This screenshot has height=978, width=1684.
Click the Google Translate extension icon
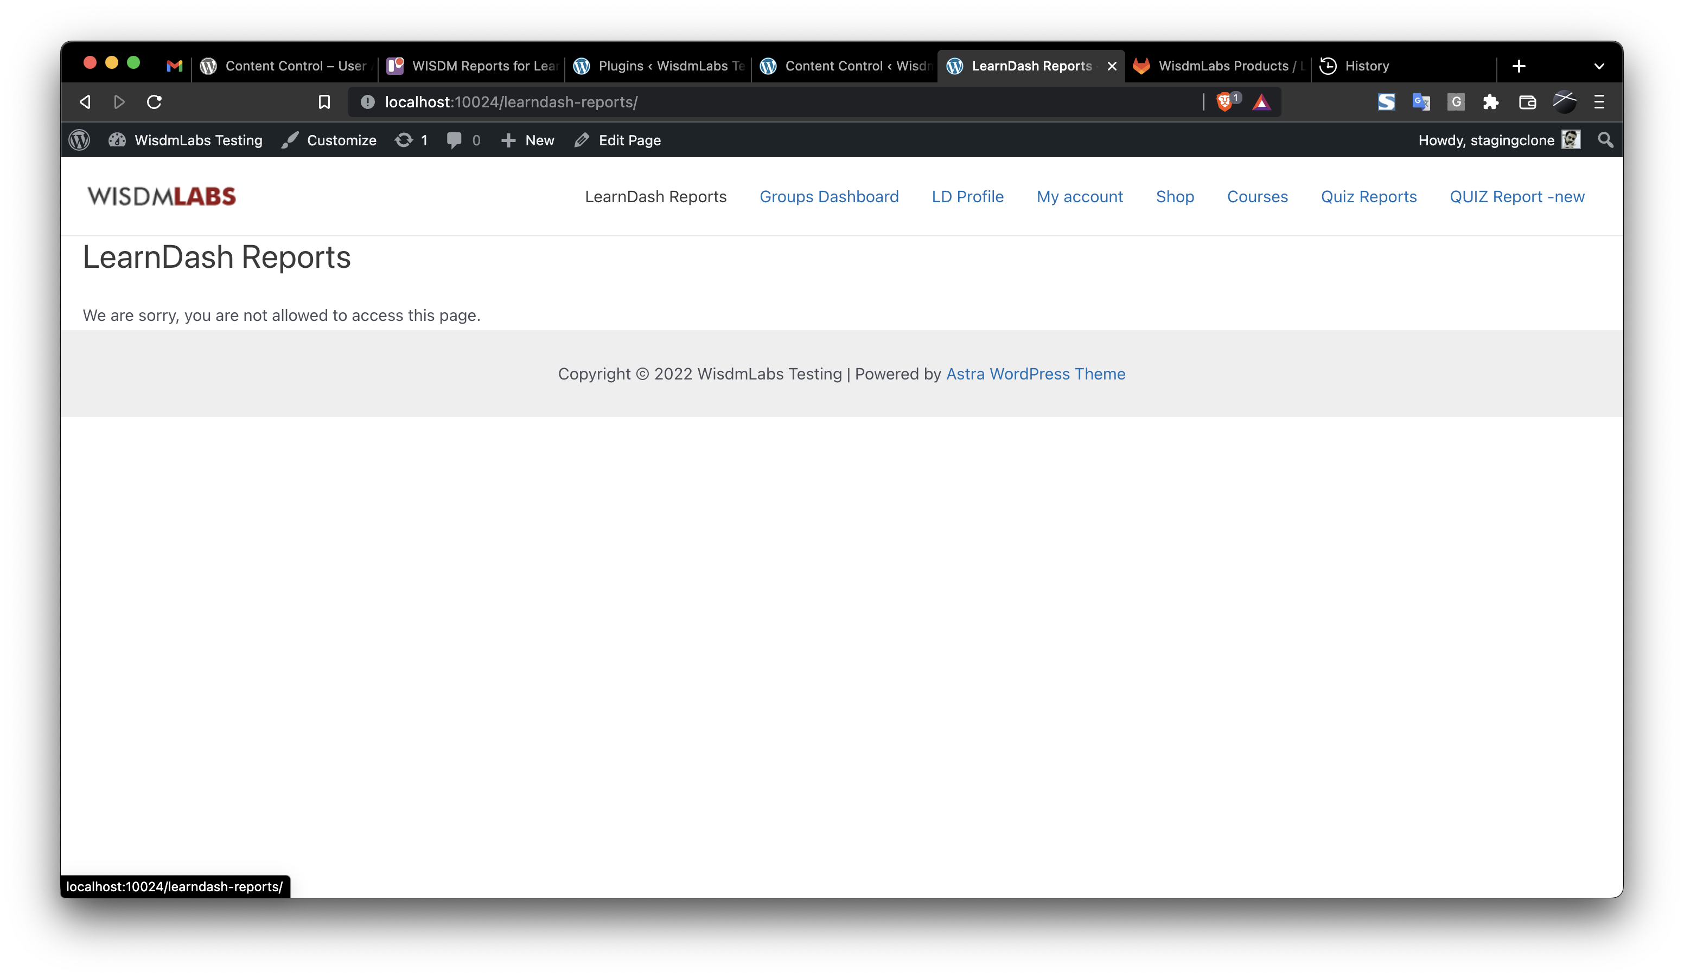(1421, 102)
